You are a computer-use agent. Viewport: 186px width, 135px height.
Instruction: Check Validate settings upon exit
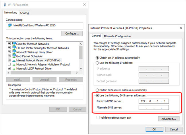[99, 117]
